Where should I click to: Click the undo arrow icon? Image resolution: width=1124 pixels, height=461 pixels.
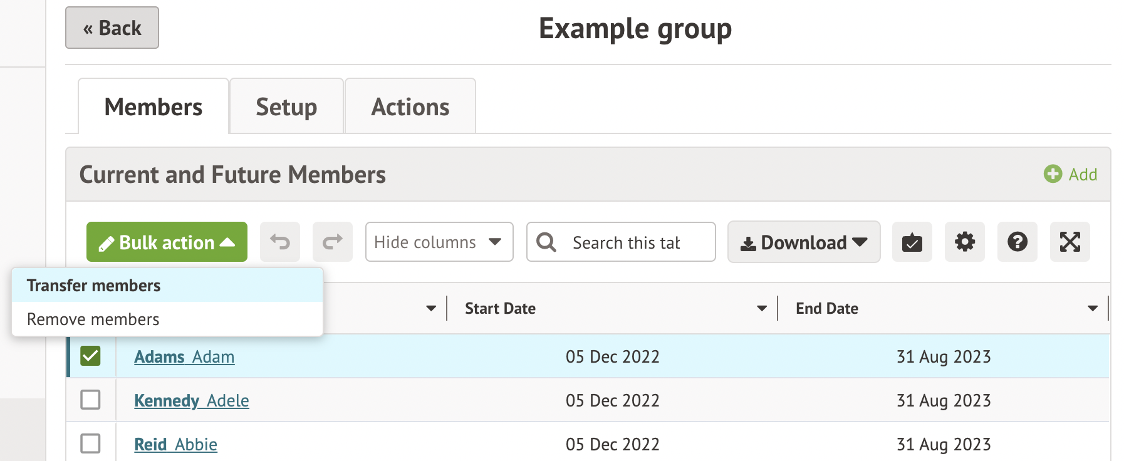point(280,242)
